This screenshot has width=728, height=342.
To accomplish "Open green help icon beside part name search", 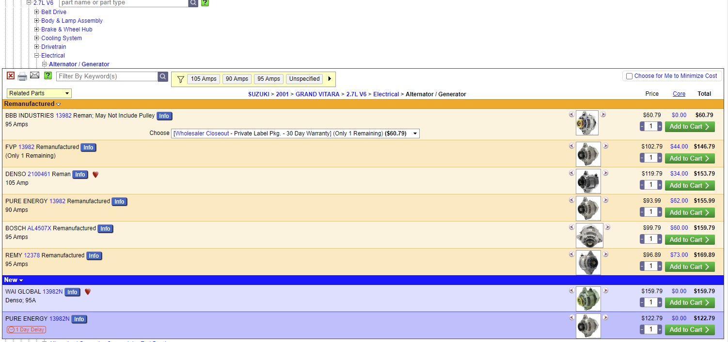I will (205, 3).
